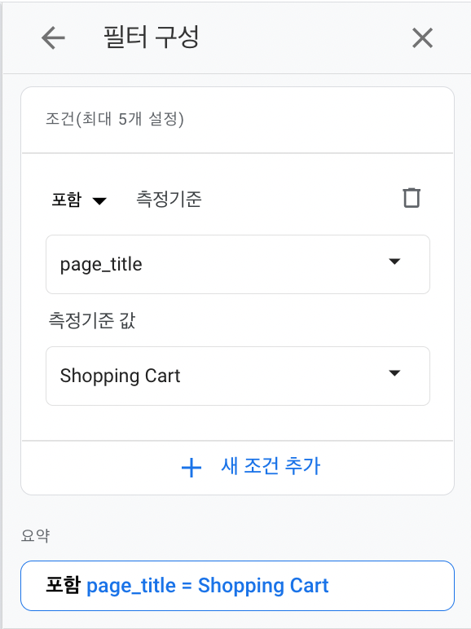
Task: Open the Shopping Cart value dropdown
Action: click(238, 376)
